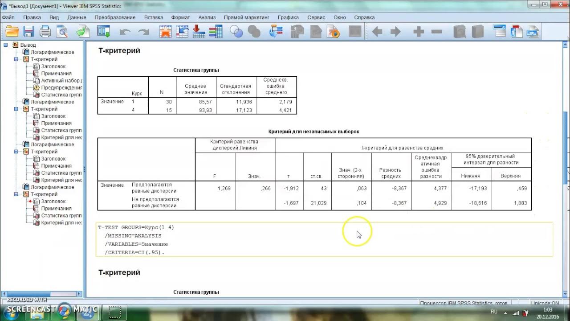570x321 pixels.
Task: Open the Variables grid icon
Action: [x=216, y=32]
